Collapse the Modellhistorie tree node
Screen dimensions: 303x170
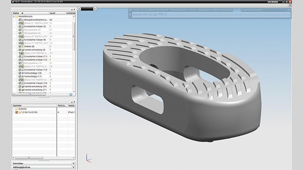coord(14,17)
